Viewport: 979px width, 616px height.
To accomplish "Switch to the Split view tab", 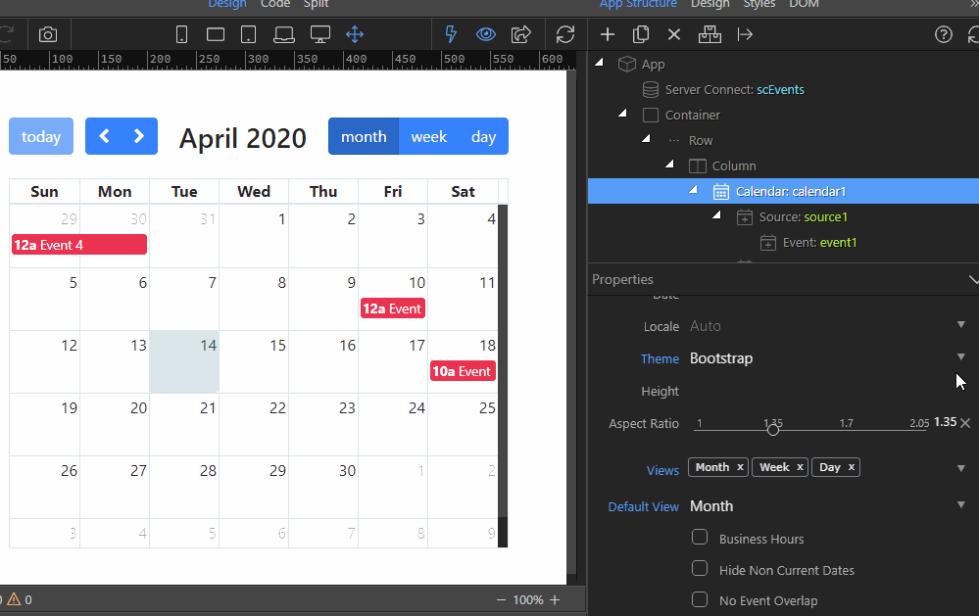I will (x=316, y=4).
